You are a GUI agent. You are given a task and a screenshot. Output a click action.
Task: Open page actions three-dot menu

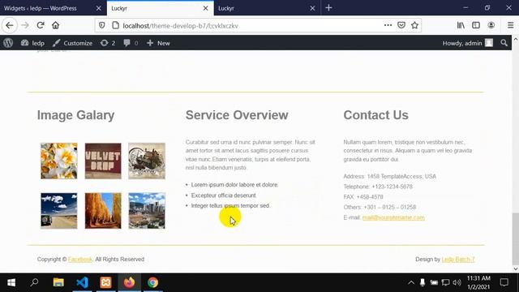pos(388,25)
